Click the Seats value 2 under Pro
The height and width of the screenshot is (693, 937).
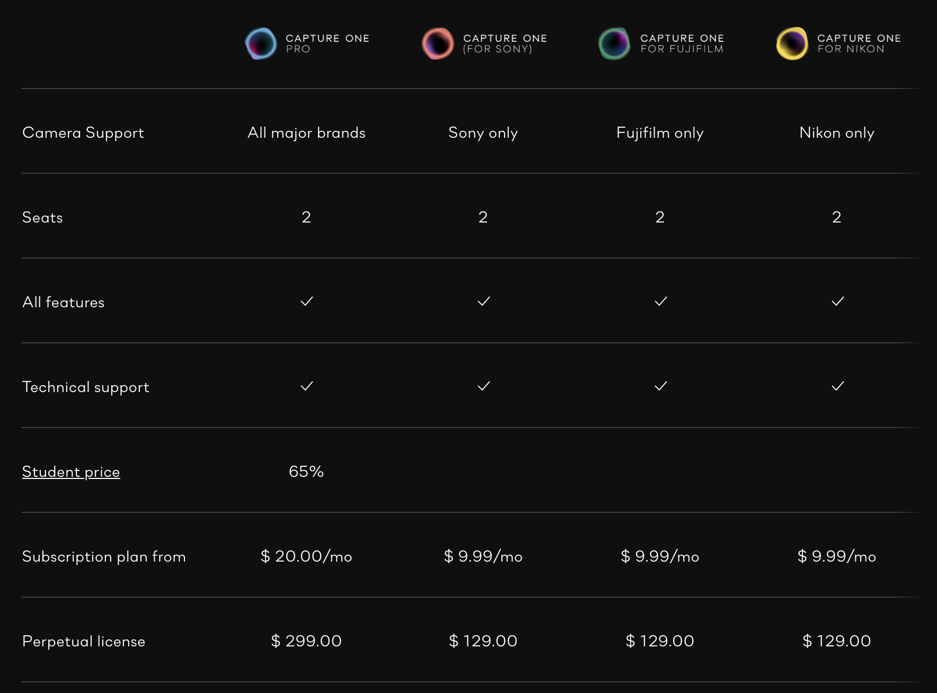pyautogui.click(x=306, y=217)
